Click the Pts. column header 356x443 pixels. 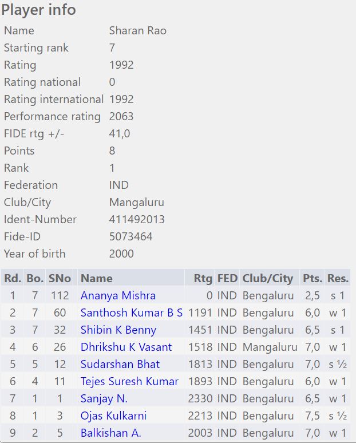point(313,279)
